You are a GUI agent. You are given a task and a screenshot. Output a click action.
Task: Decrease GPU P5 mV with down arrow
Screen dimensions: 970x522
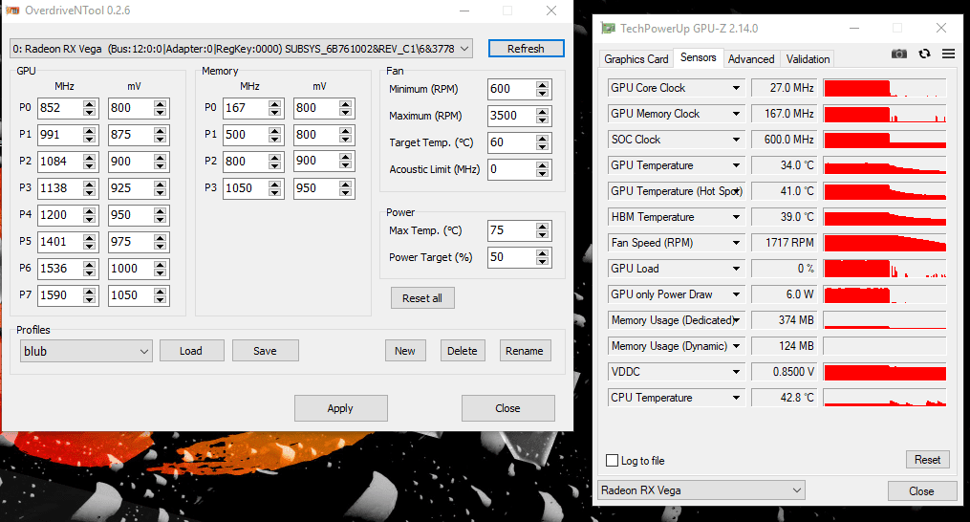[161, 247]
